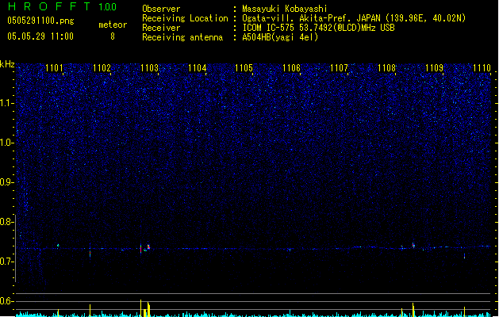Click the timestamp 05.05.29 11:00

coord(40,36)
